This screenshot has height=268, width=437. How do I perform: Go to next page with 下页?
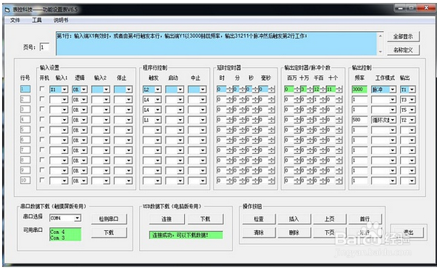[x=330, y=232]
